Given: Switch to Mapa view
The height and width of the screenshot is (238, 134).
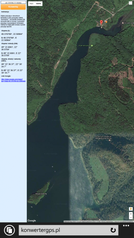Looking at the screenshot, I should click(x=31, y=4).
